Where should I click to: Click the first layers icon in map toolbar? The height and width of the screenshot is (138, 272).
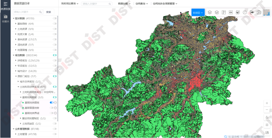pyautogui.click(x=210, y=12)
